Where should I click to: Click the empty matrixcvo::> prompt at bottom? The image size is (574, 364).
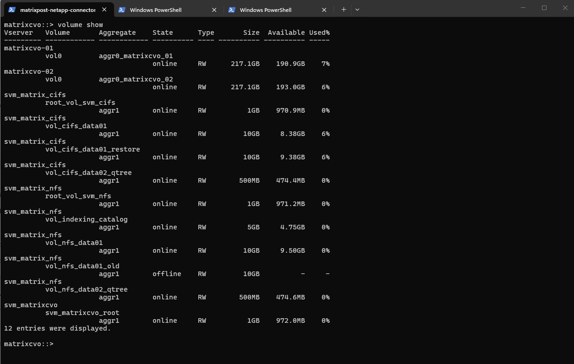[x=28, y=344]
